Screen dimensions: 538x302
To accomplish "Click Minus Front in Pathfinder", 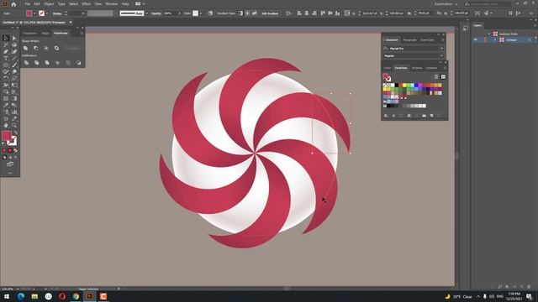I will pos(35,49).
